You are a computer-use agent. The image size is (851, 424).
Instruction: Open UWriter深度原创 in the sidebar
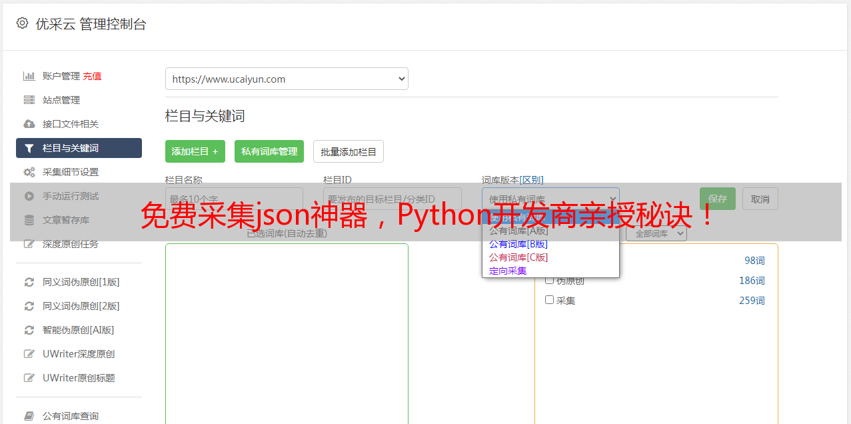(x=79, y=354)
